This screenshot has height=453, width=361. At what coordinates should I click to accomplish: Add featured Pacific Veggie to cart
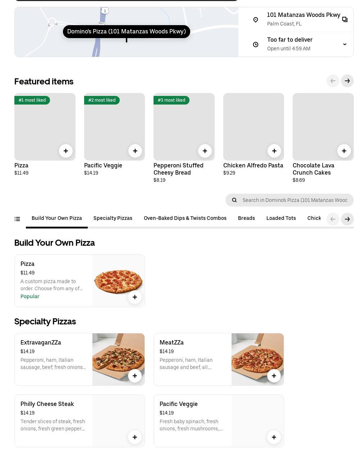[135, 151]
